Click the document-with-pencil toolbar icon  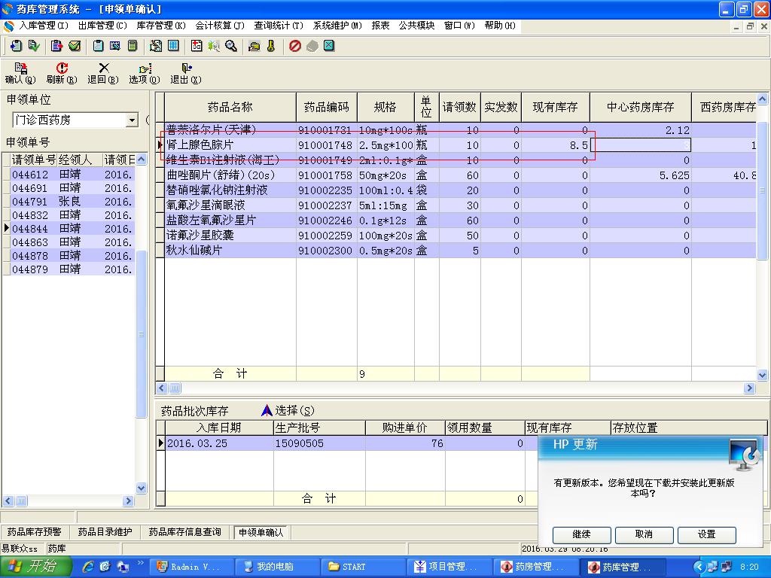tap(156, 46)
